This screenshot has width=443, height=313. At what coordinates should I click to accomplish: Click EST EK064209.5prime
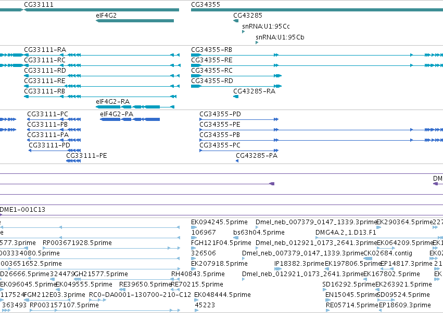point(386,248)
